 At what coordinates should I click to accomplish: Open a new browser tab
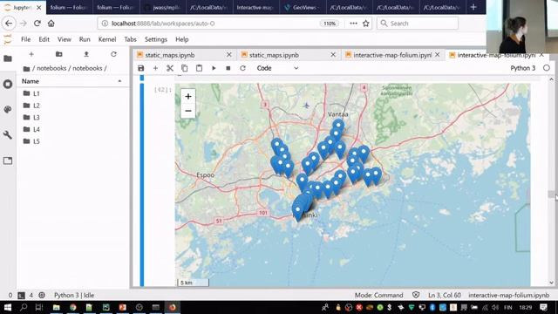pos(473,7)
